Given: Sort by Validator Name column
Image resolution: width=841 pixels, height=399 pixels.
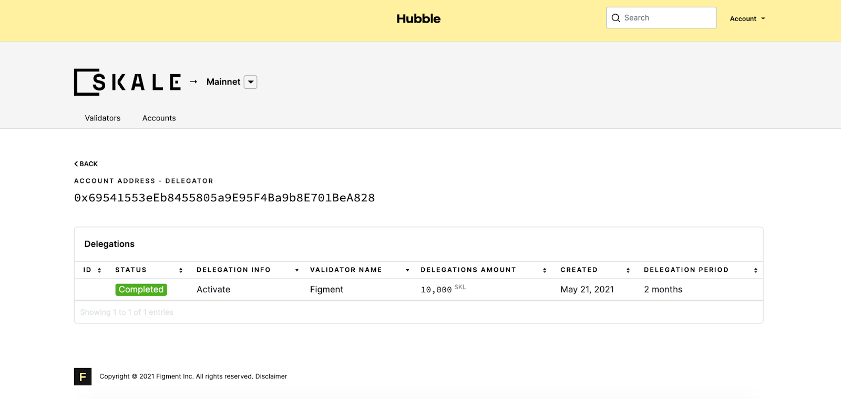Looking at the screenshot, I should [x=360, y=270].
